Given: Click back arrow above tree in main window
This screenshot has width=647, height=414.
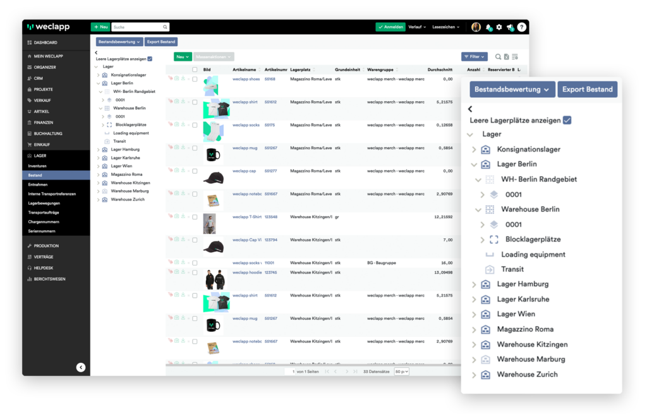Looking at the screenshot, I should (x=96, y=52).
